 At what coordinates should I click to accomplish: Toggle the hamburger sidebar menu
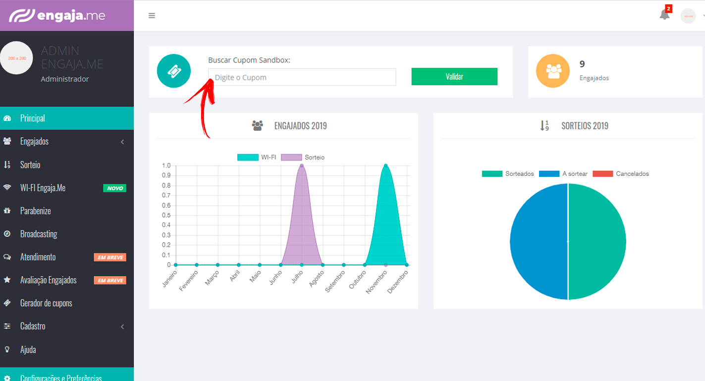click(x=152, y=15)
